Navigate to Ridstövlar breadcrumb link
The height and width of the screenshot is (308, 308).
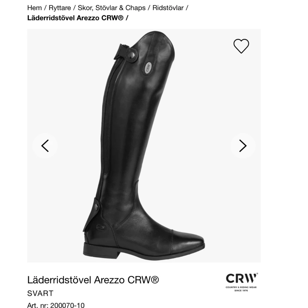pyautogui.click(x=168, y=8)
